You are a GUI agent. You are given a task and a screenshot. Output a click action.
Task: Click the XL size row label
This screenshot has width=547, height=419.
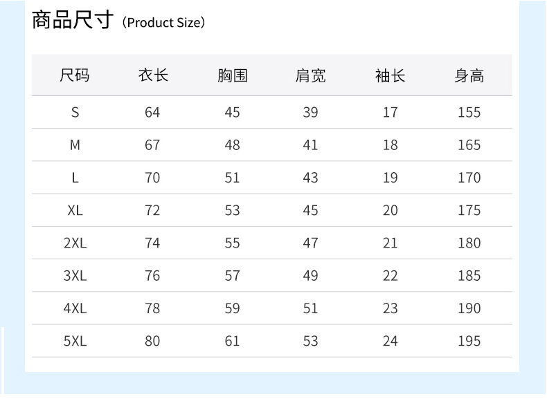75,210
